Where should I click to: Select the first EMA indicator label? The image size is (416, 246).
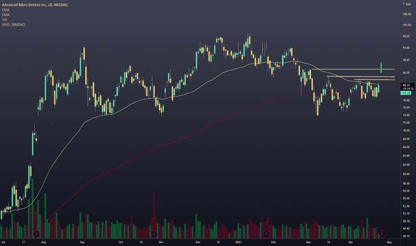click(5, 10)
